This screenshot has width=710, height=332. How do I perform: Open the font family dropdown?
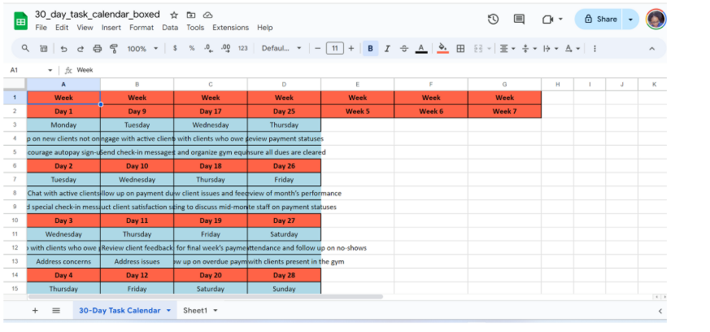281,49
